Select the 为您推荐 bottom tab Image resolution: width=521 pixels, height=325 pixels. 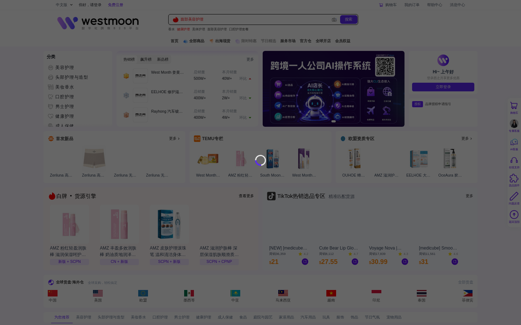tap(62, 317)
